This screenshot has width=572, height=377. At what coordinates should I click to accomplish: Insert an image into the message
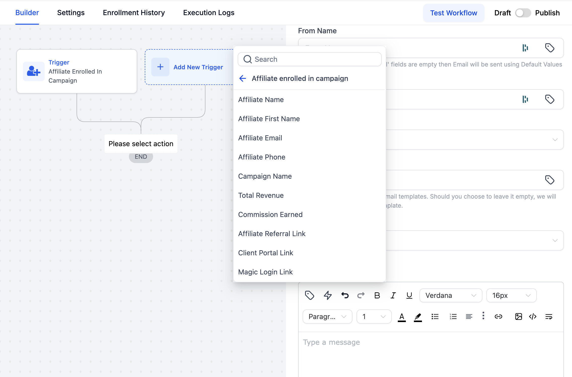pos(518,317)
